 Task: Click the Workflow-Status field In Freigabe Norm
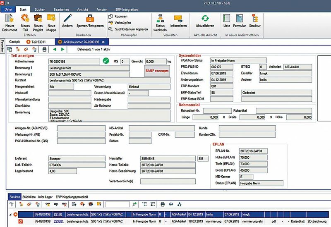click(238, 60)
